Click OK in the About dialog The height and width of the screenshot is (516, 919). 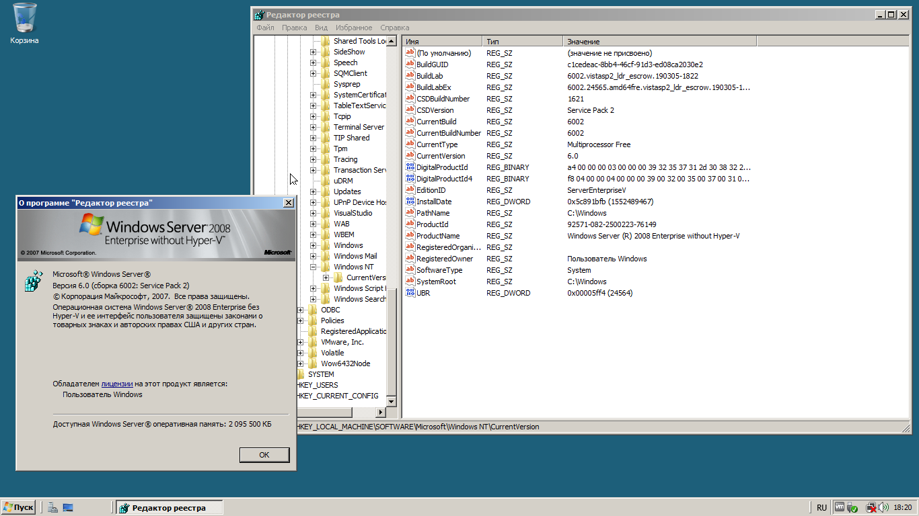point(264,455)
